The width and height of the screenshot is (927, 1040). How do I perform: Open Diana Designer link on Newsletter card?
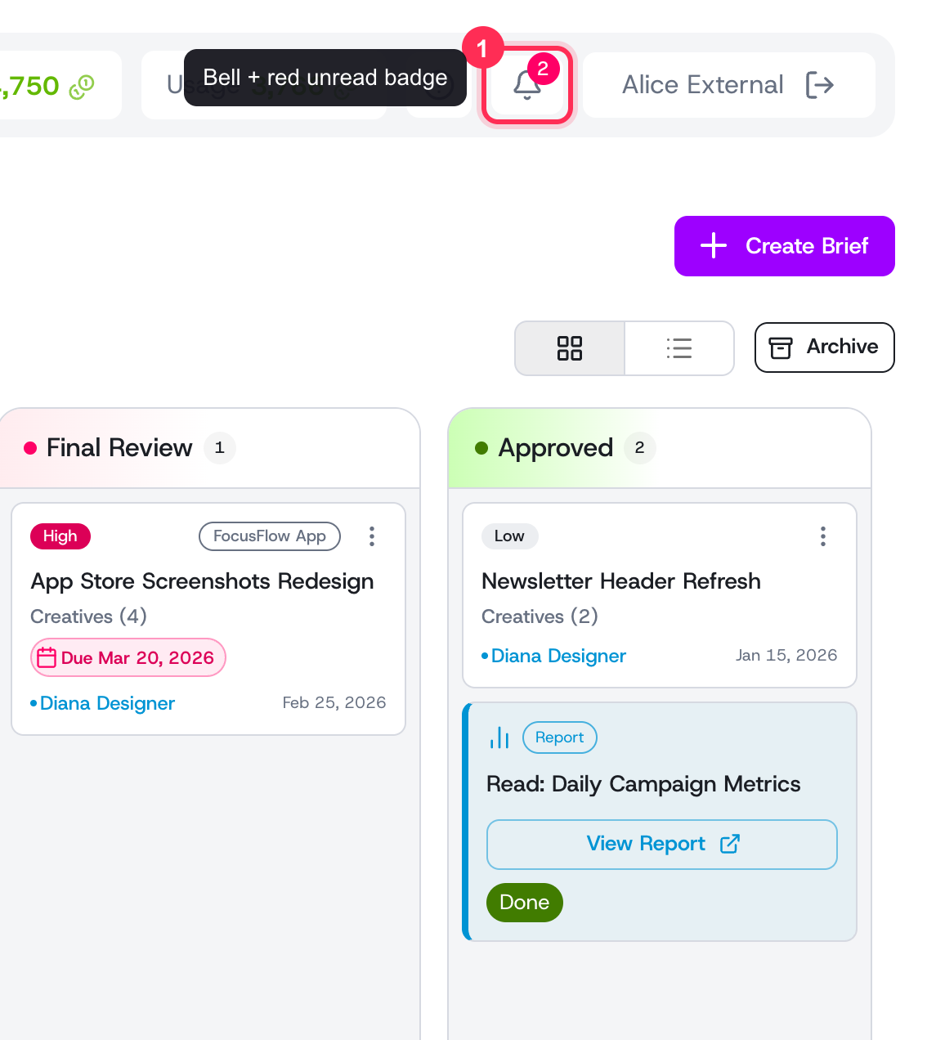coord(558,656)
